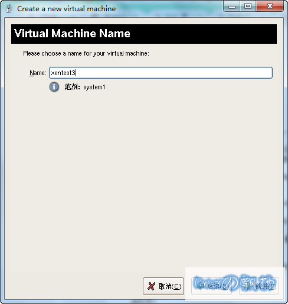Click the 'Please choose a name' instruction text
The height and width of the screenshot is (304, 288).
click(86, 53)
